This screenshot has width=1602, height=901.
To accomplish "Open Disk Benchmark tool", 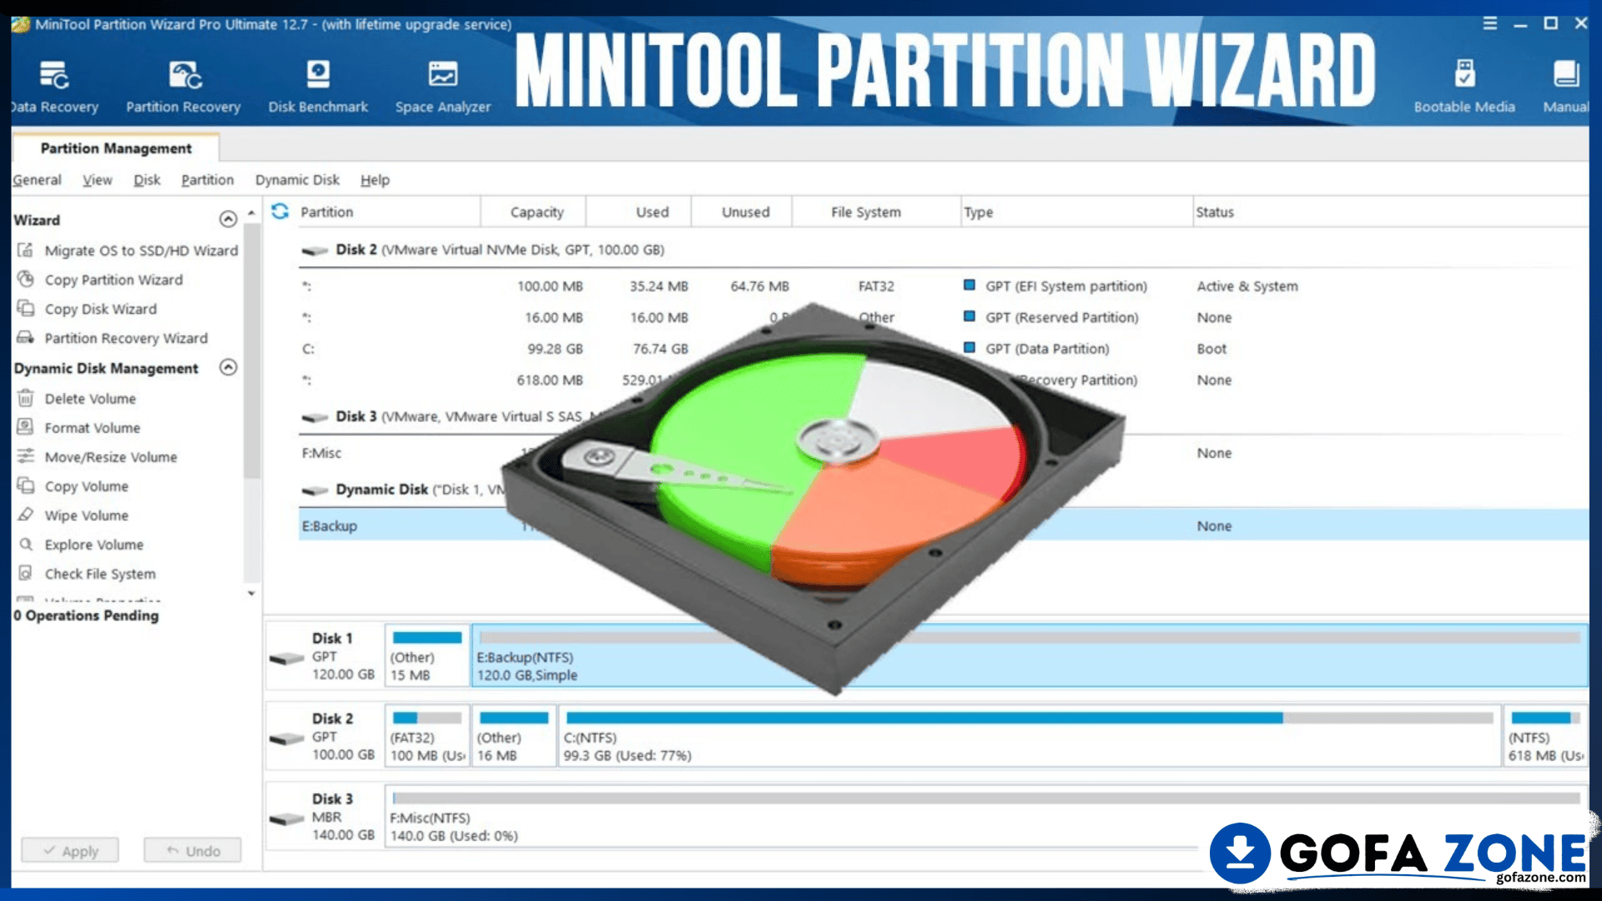I will (318, 87).
